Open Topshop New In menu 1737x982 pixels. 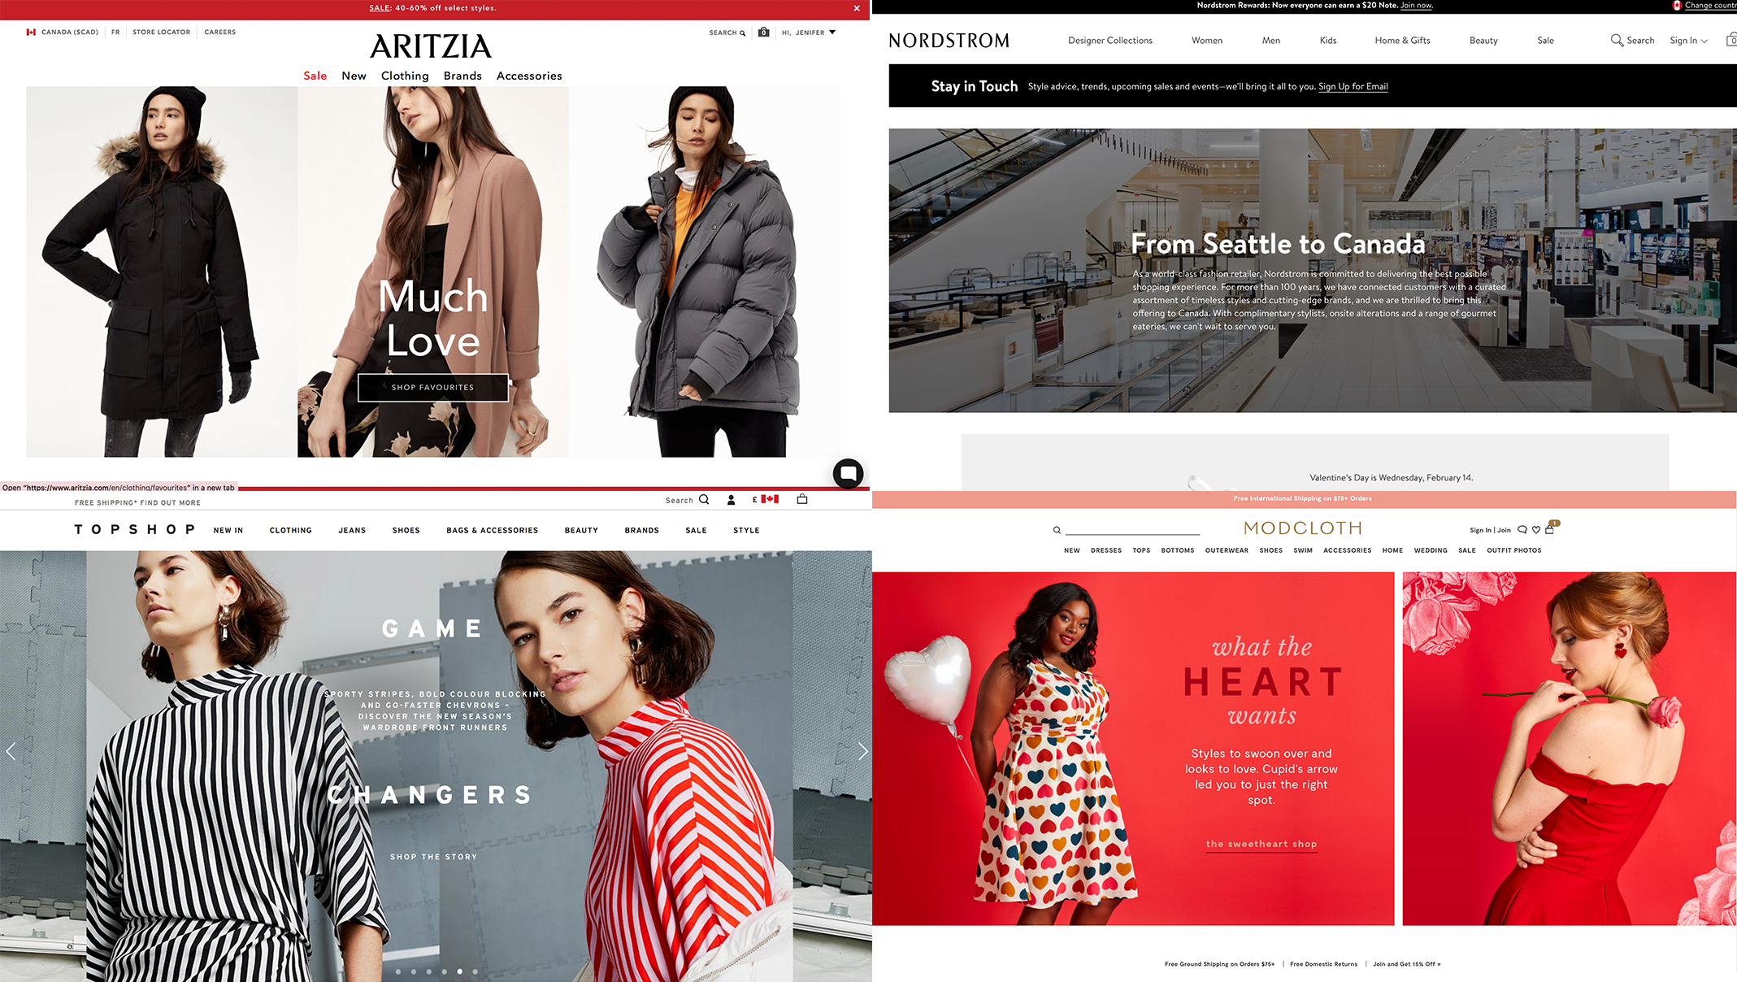[228, 530]
